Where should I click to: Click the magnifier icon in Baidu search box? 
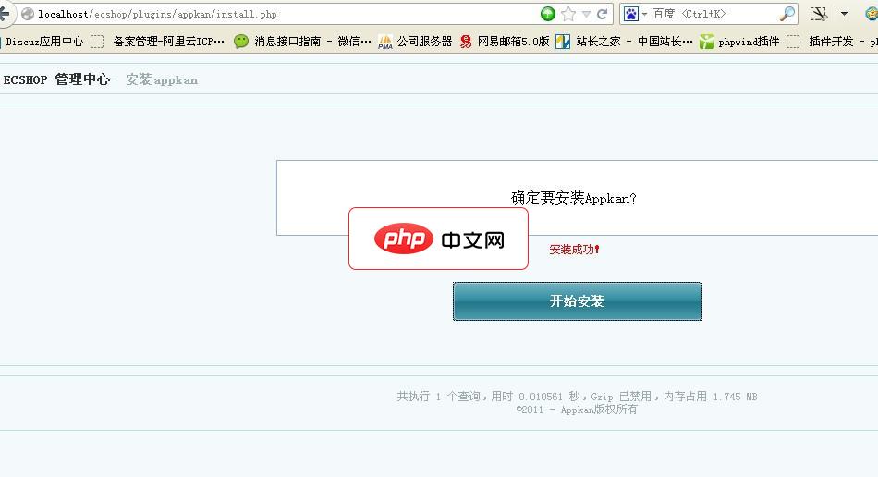point(787,14)
